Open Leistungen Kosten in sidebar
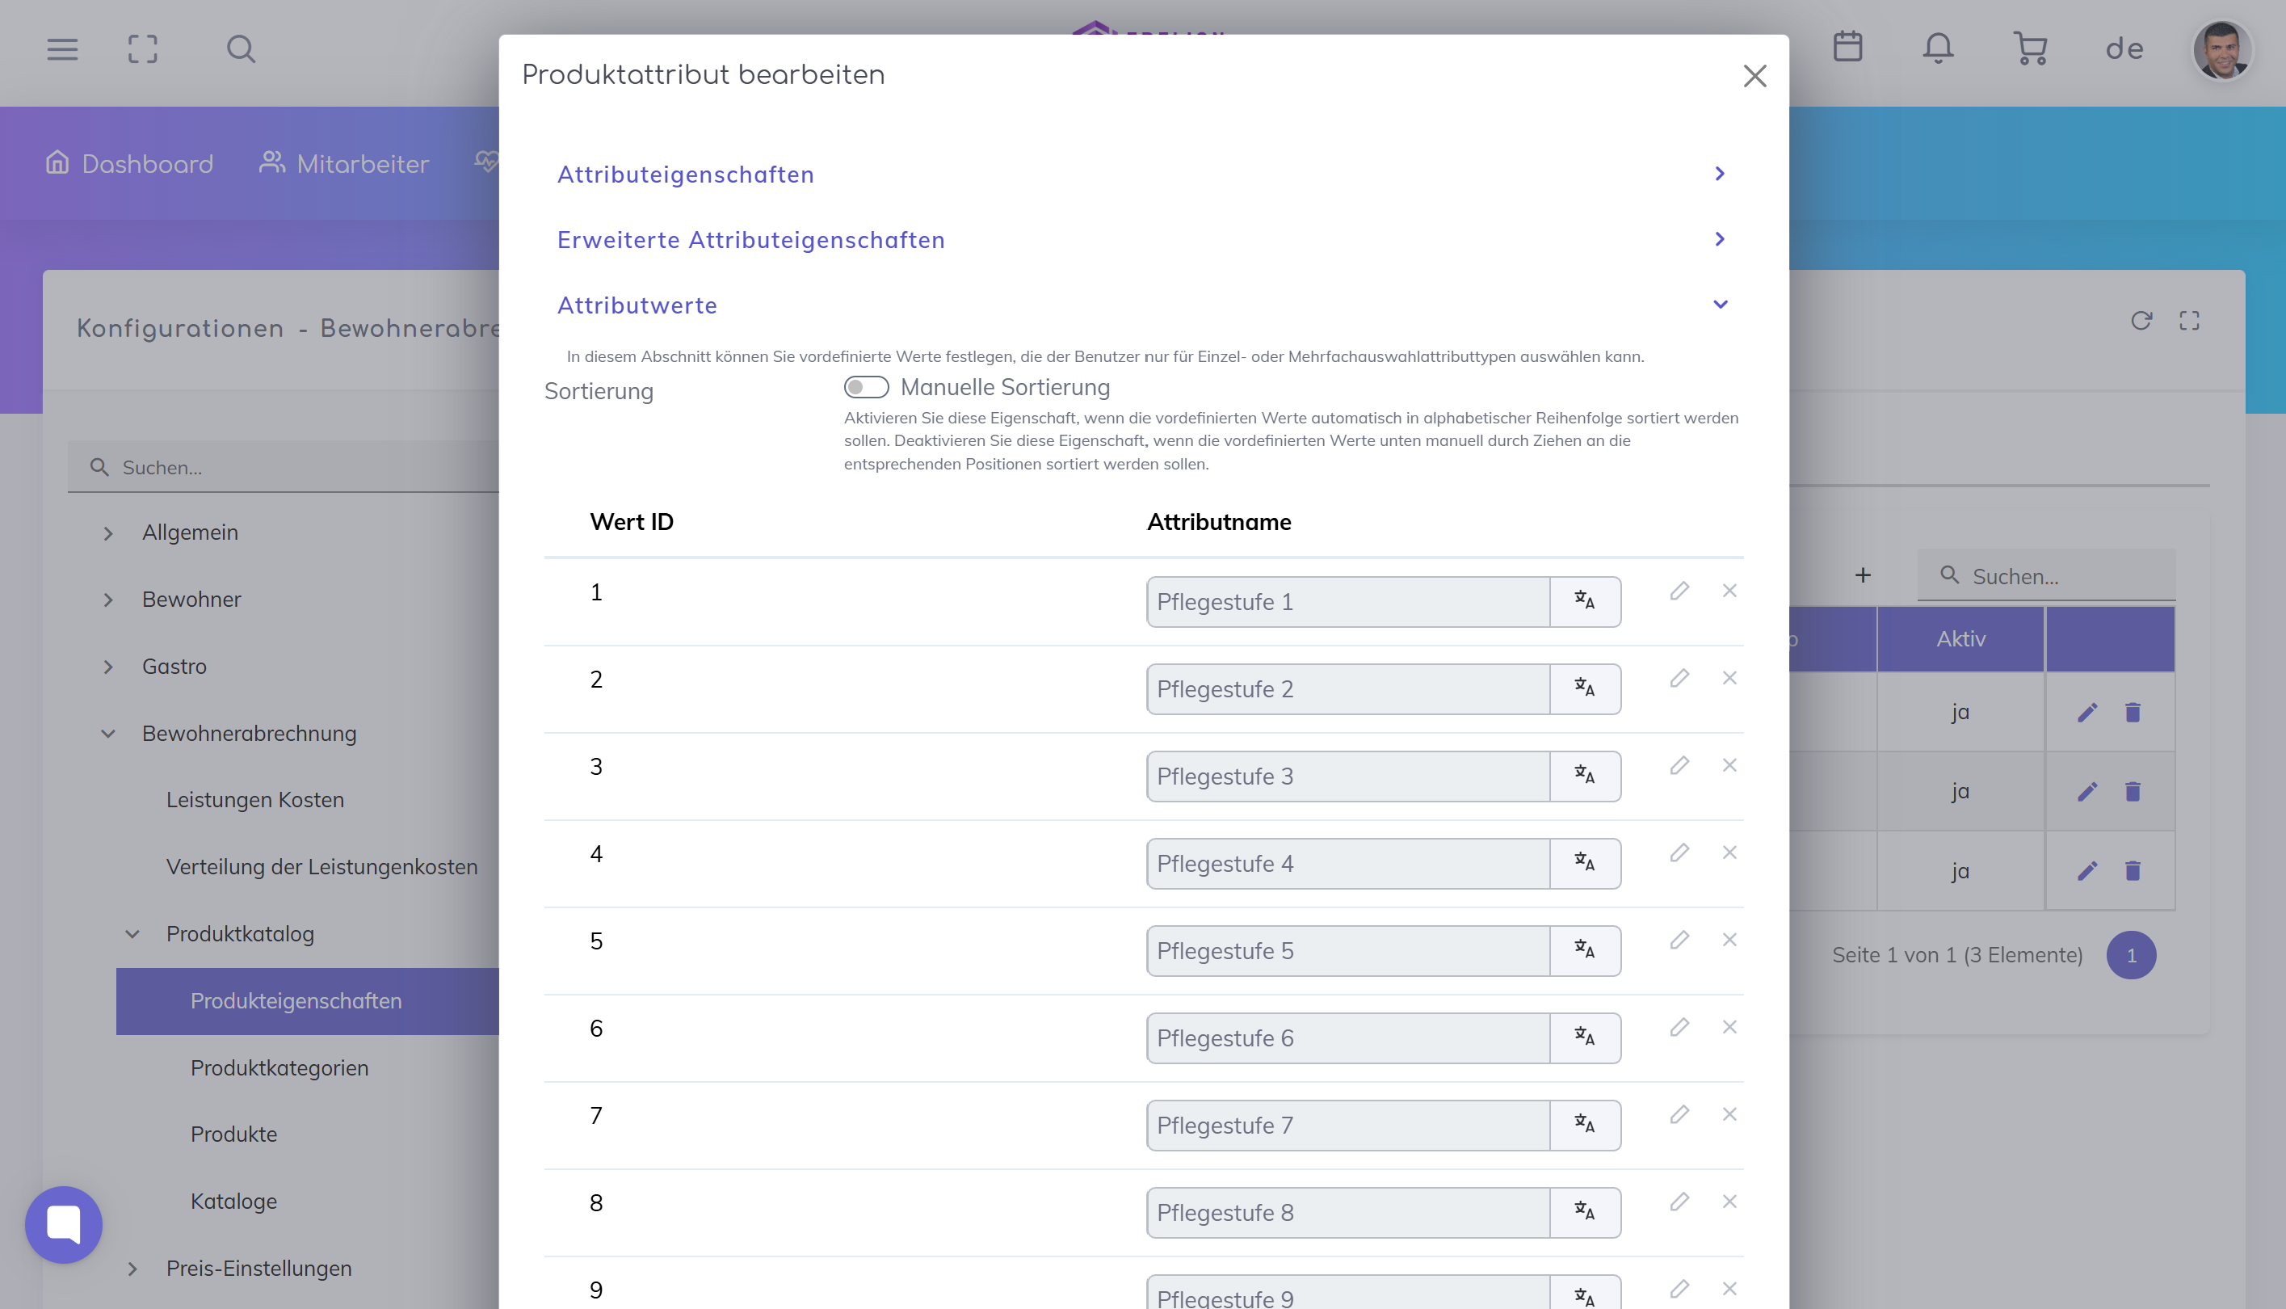 tap(255, 799)
